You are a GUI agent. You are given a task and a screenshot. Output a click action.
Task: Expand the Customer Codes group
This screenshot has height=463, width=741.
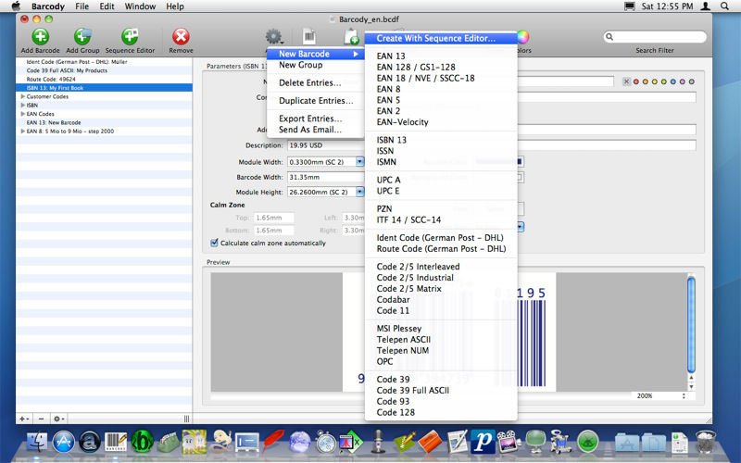click(x=22, y=96)
